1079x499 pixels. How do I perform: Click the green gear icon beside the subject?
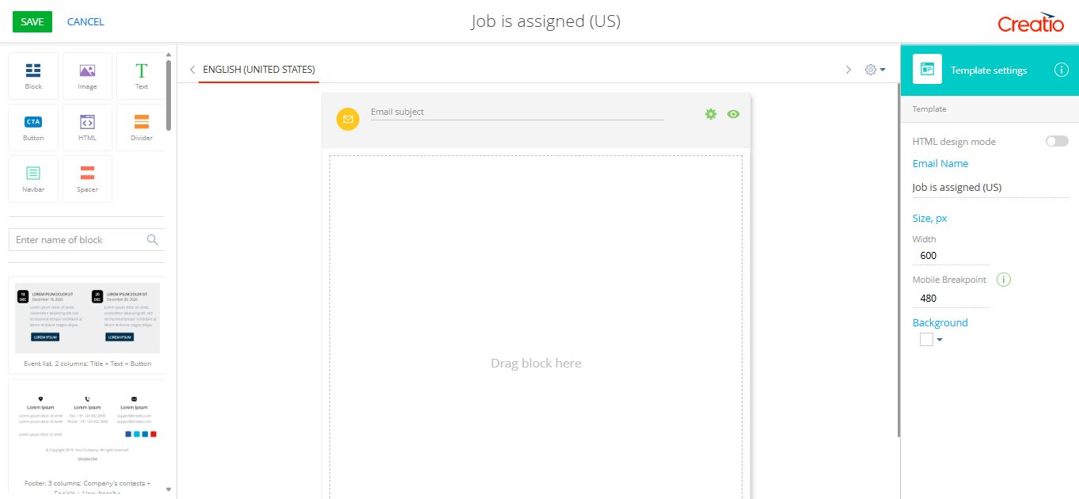tap(711, 114)
